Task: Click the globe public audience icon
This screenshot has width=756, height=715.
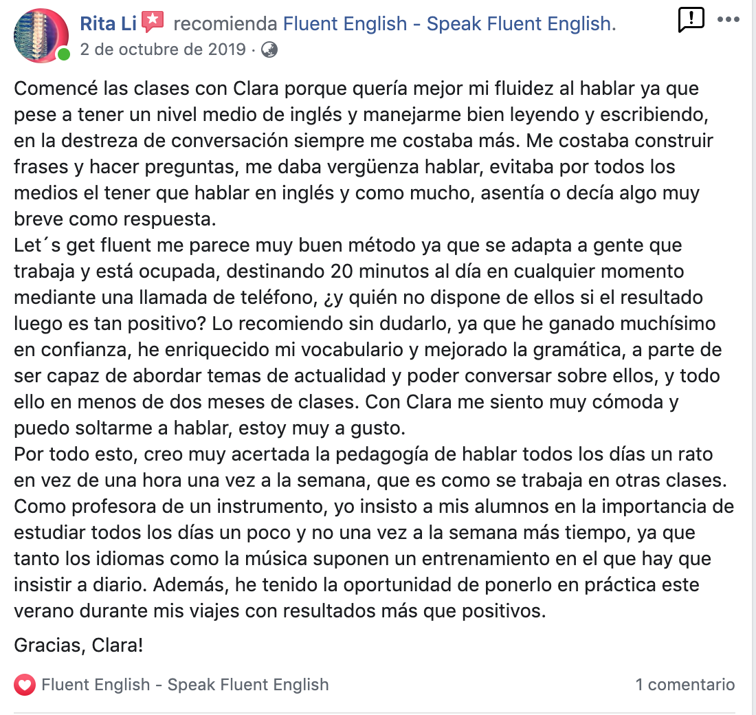Action: click(x=269, y=49)
